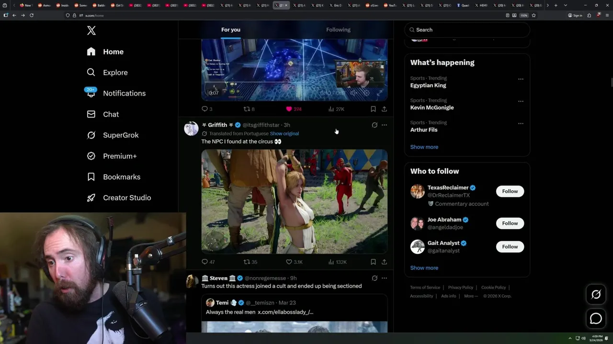Image resolution: width=613 pixels, height=344 pixels.
Task: View analytics of Griffith's post 132K
Action: pyautogui.click(x=337, y=262)
